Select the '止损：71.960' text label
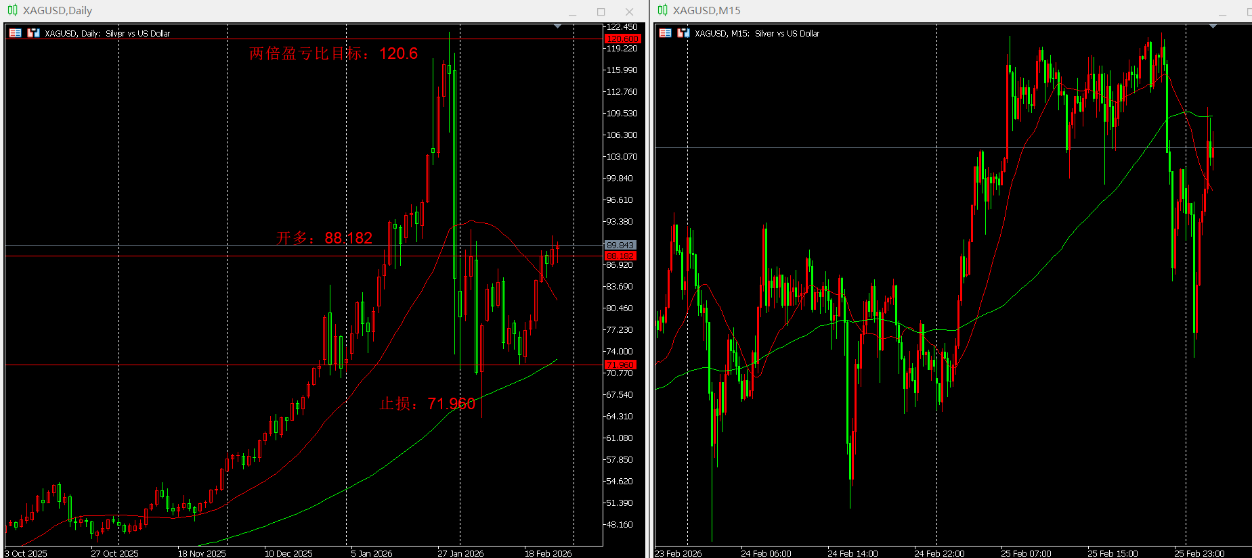Screen dimensions: 1252x558 (x=427, y=404)
